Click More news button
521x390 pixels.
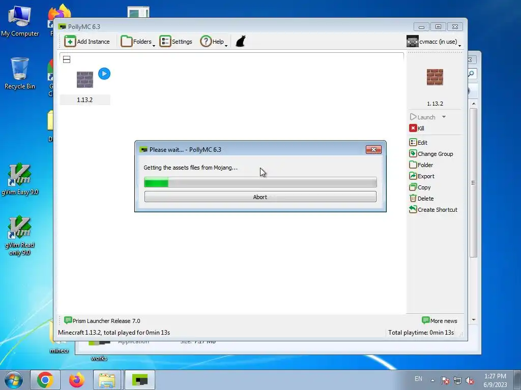pyautogui.click(x=439, y=321)
